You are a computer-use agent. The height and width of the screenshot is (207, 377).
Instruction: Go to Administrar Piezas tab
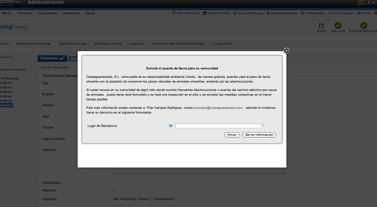[108, 44]
